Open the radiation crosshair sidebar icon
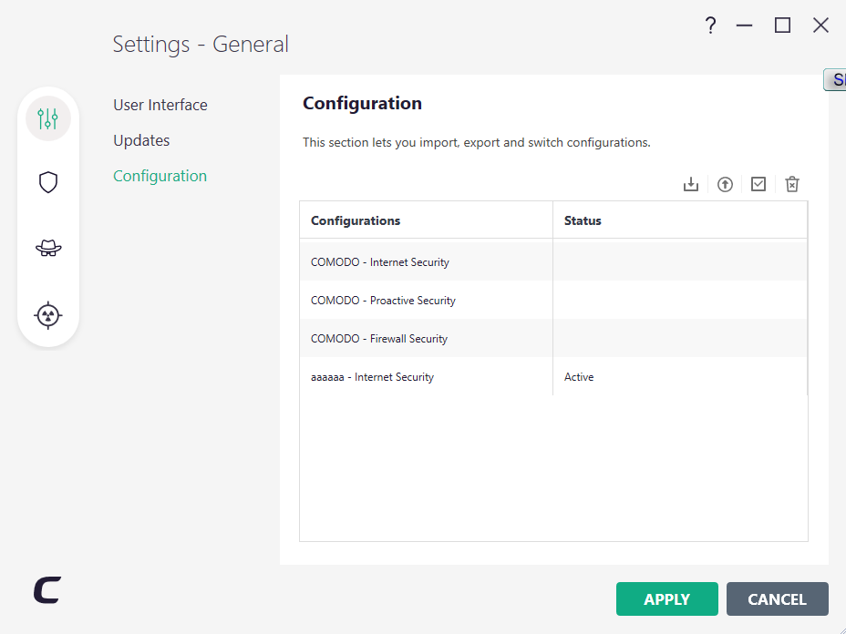The height and width of the screenshot is (634, 846). 48,315
